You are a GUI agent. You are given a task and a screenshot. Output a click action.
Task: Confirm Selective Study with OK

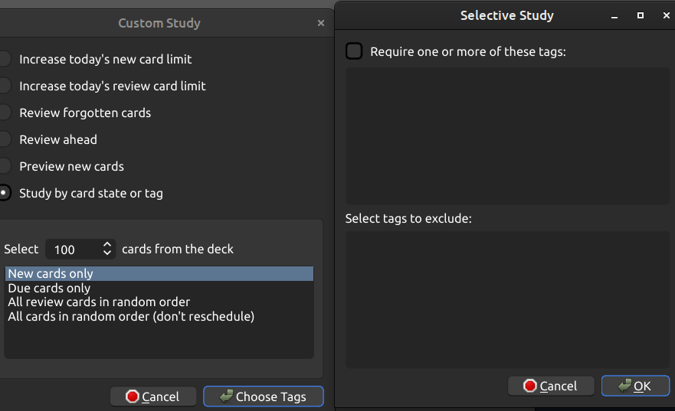pos(635,386)
